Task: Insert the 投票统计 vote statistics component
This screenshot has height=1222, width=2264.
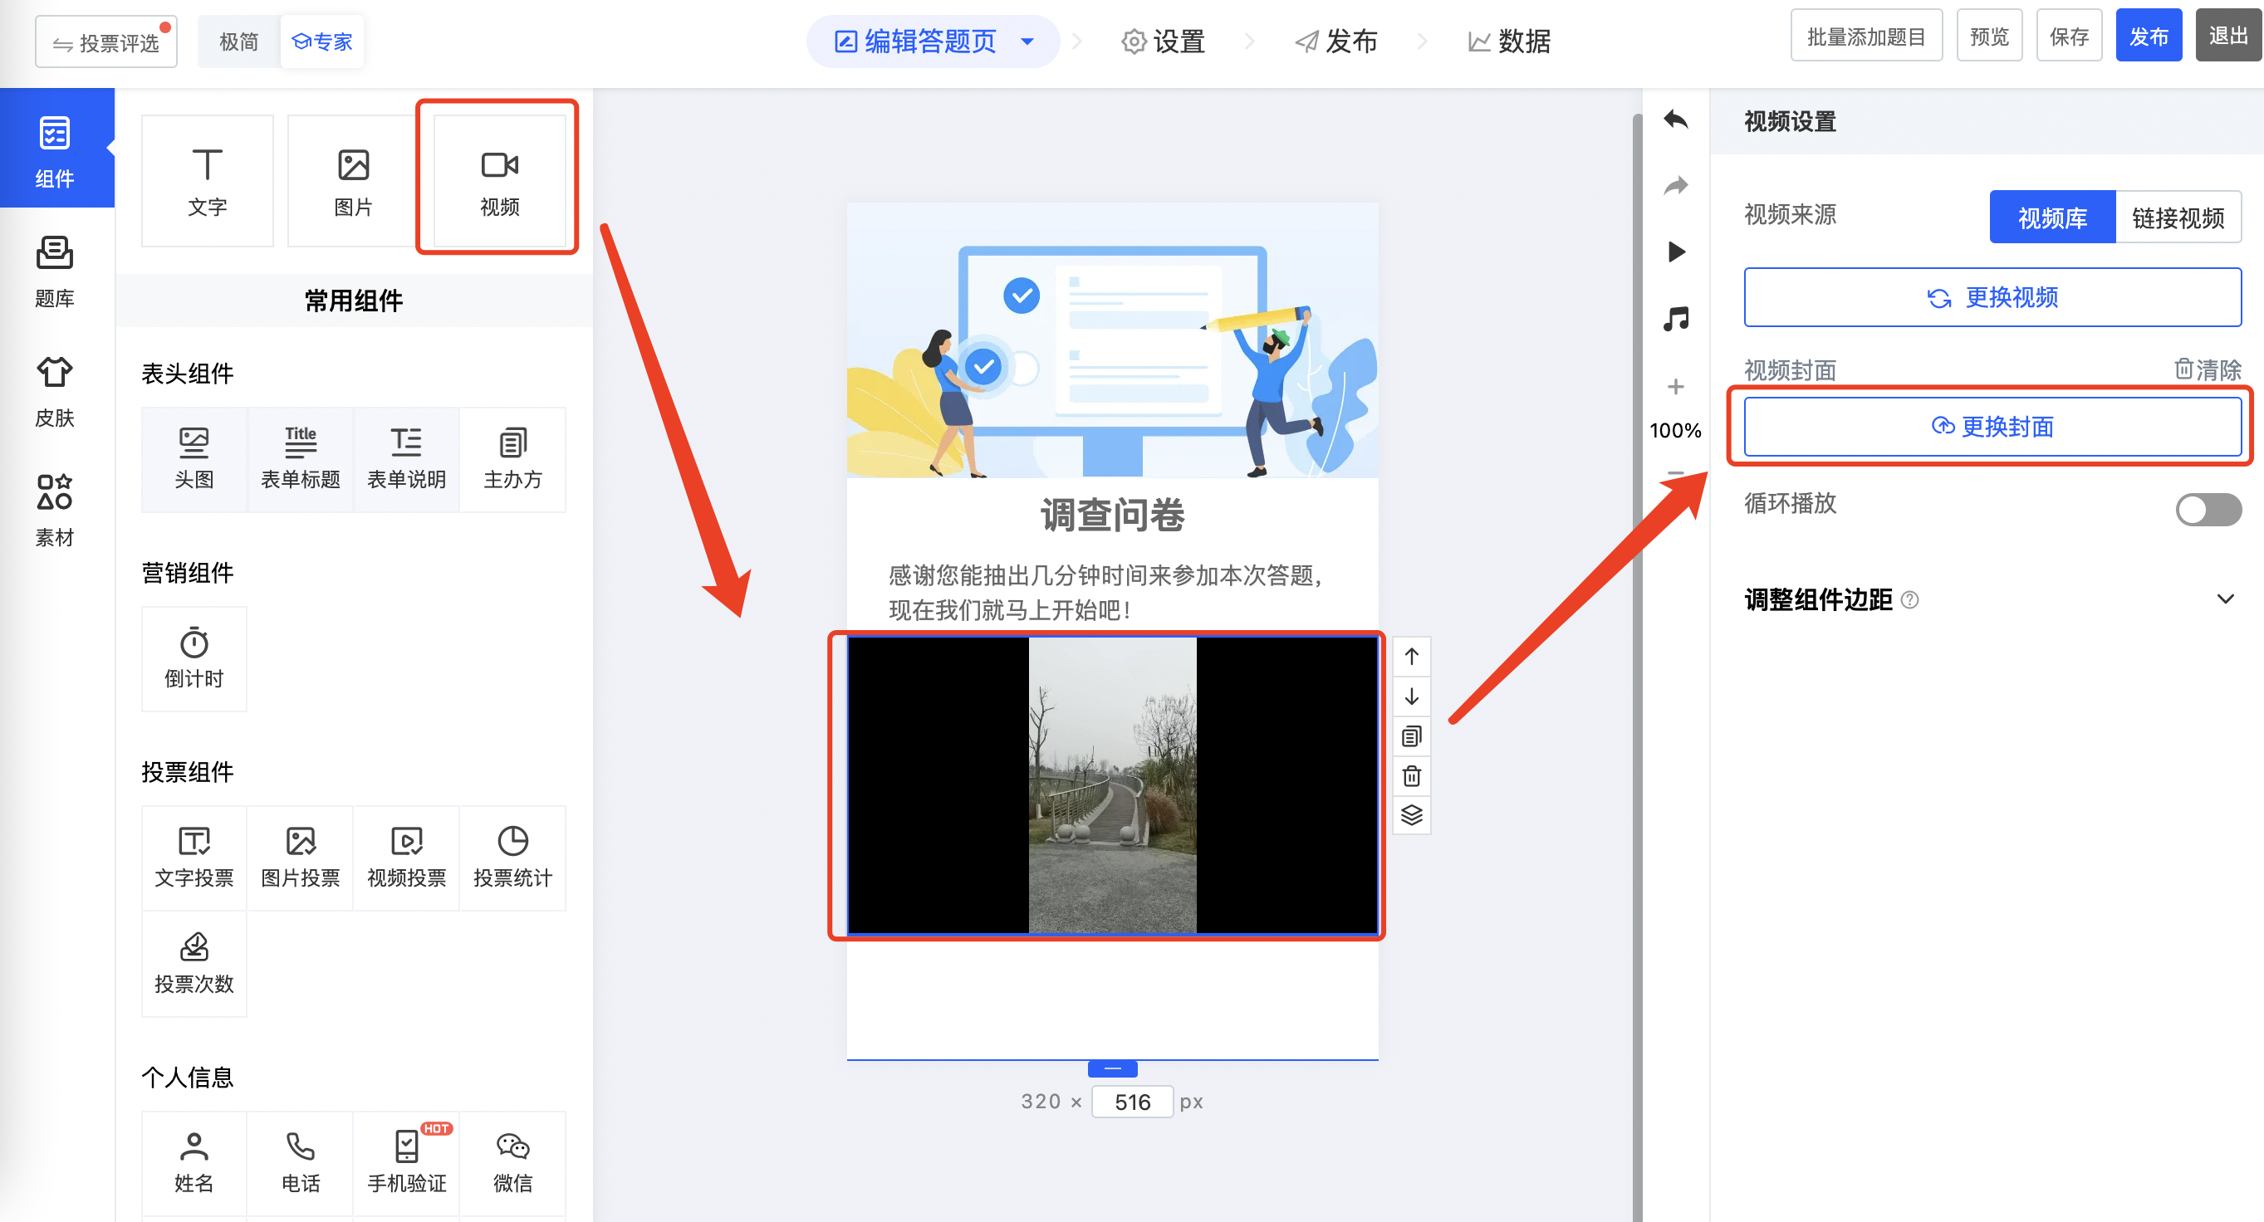Action: coord(513,858)
